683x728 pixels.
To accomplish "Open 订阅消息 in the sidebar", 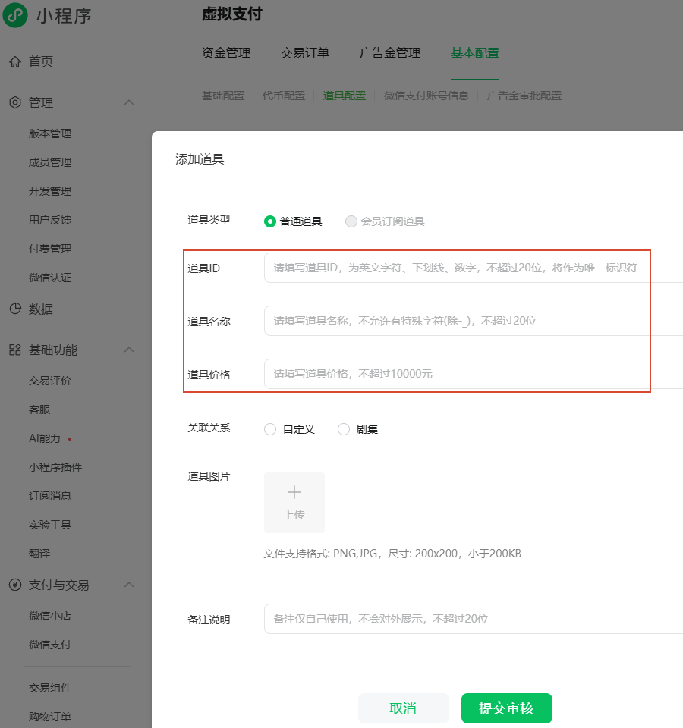I will (x=50, y=496).
